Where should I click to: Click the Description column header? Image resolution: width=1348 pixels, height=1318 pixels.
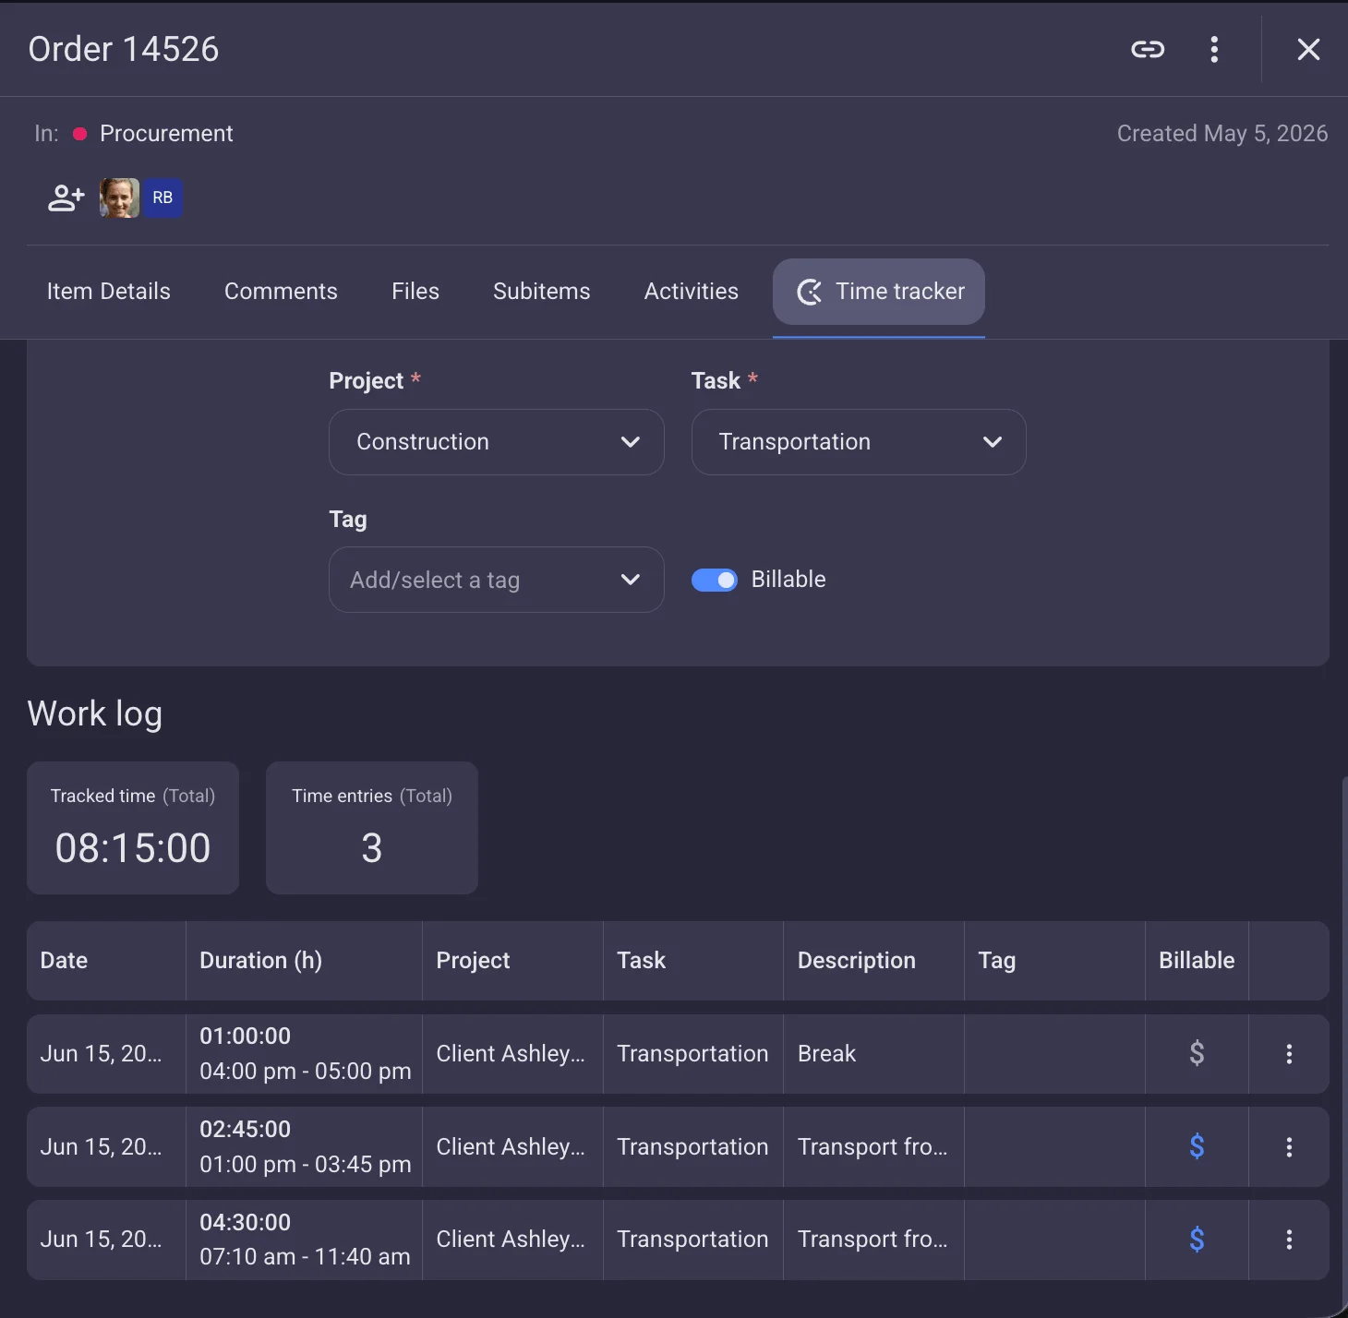(873, 961)
